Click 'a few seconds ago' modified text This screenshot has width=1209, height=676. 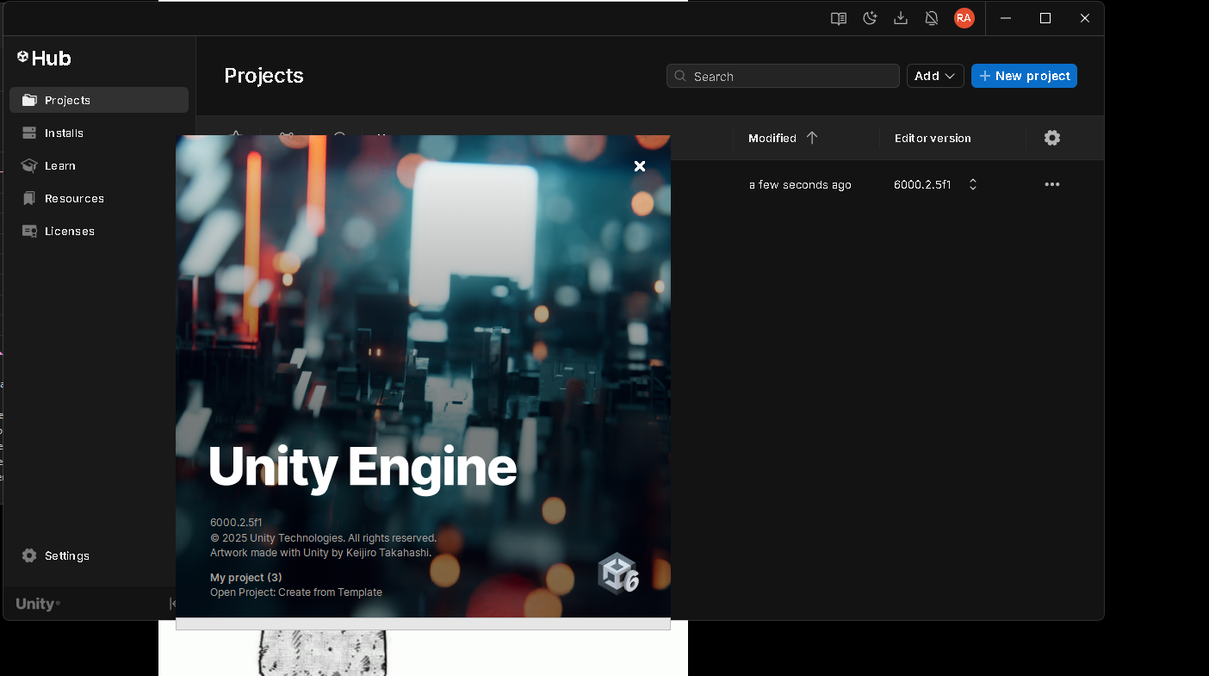(800, 184)
